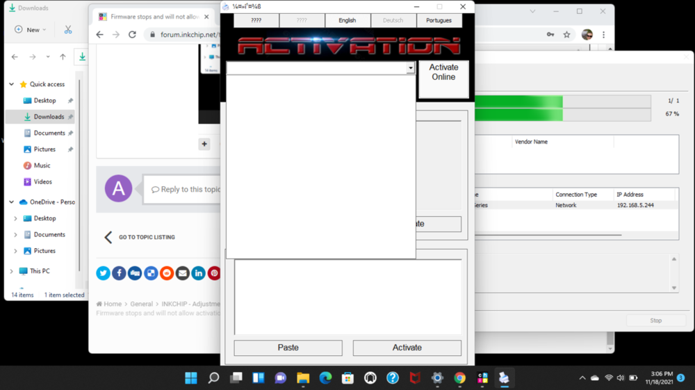Expand the This PC tree node
The width and height of the screenshot is (695, 390).
click(x=12, y=271)
